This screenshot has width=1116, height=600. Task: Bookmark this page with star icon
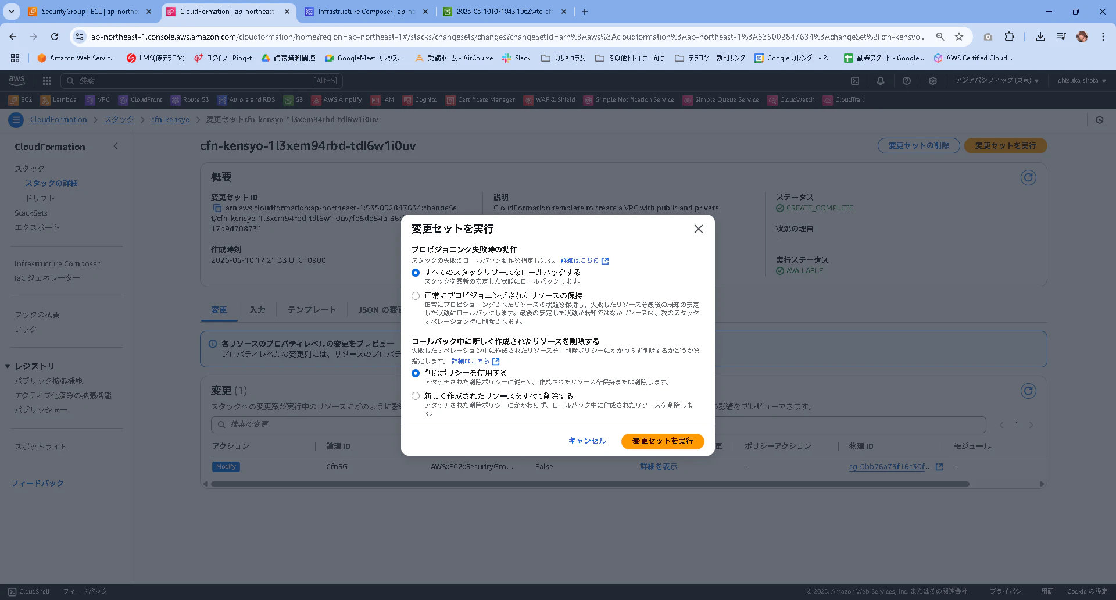click(x=959, y=37)
